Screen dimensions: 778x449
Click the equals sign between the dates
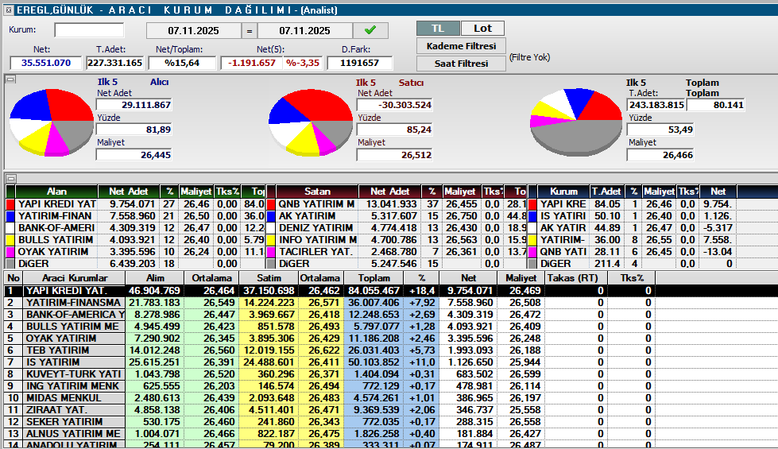click(x=249, y=31)
